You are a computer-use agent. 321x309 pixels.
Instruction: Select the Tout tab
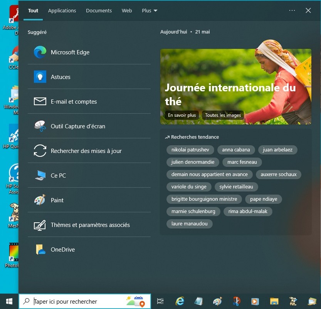(33, 11)
